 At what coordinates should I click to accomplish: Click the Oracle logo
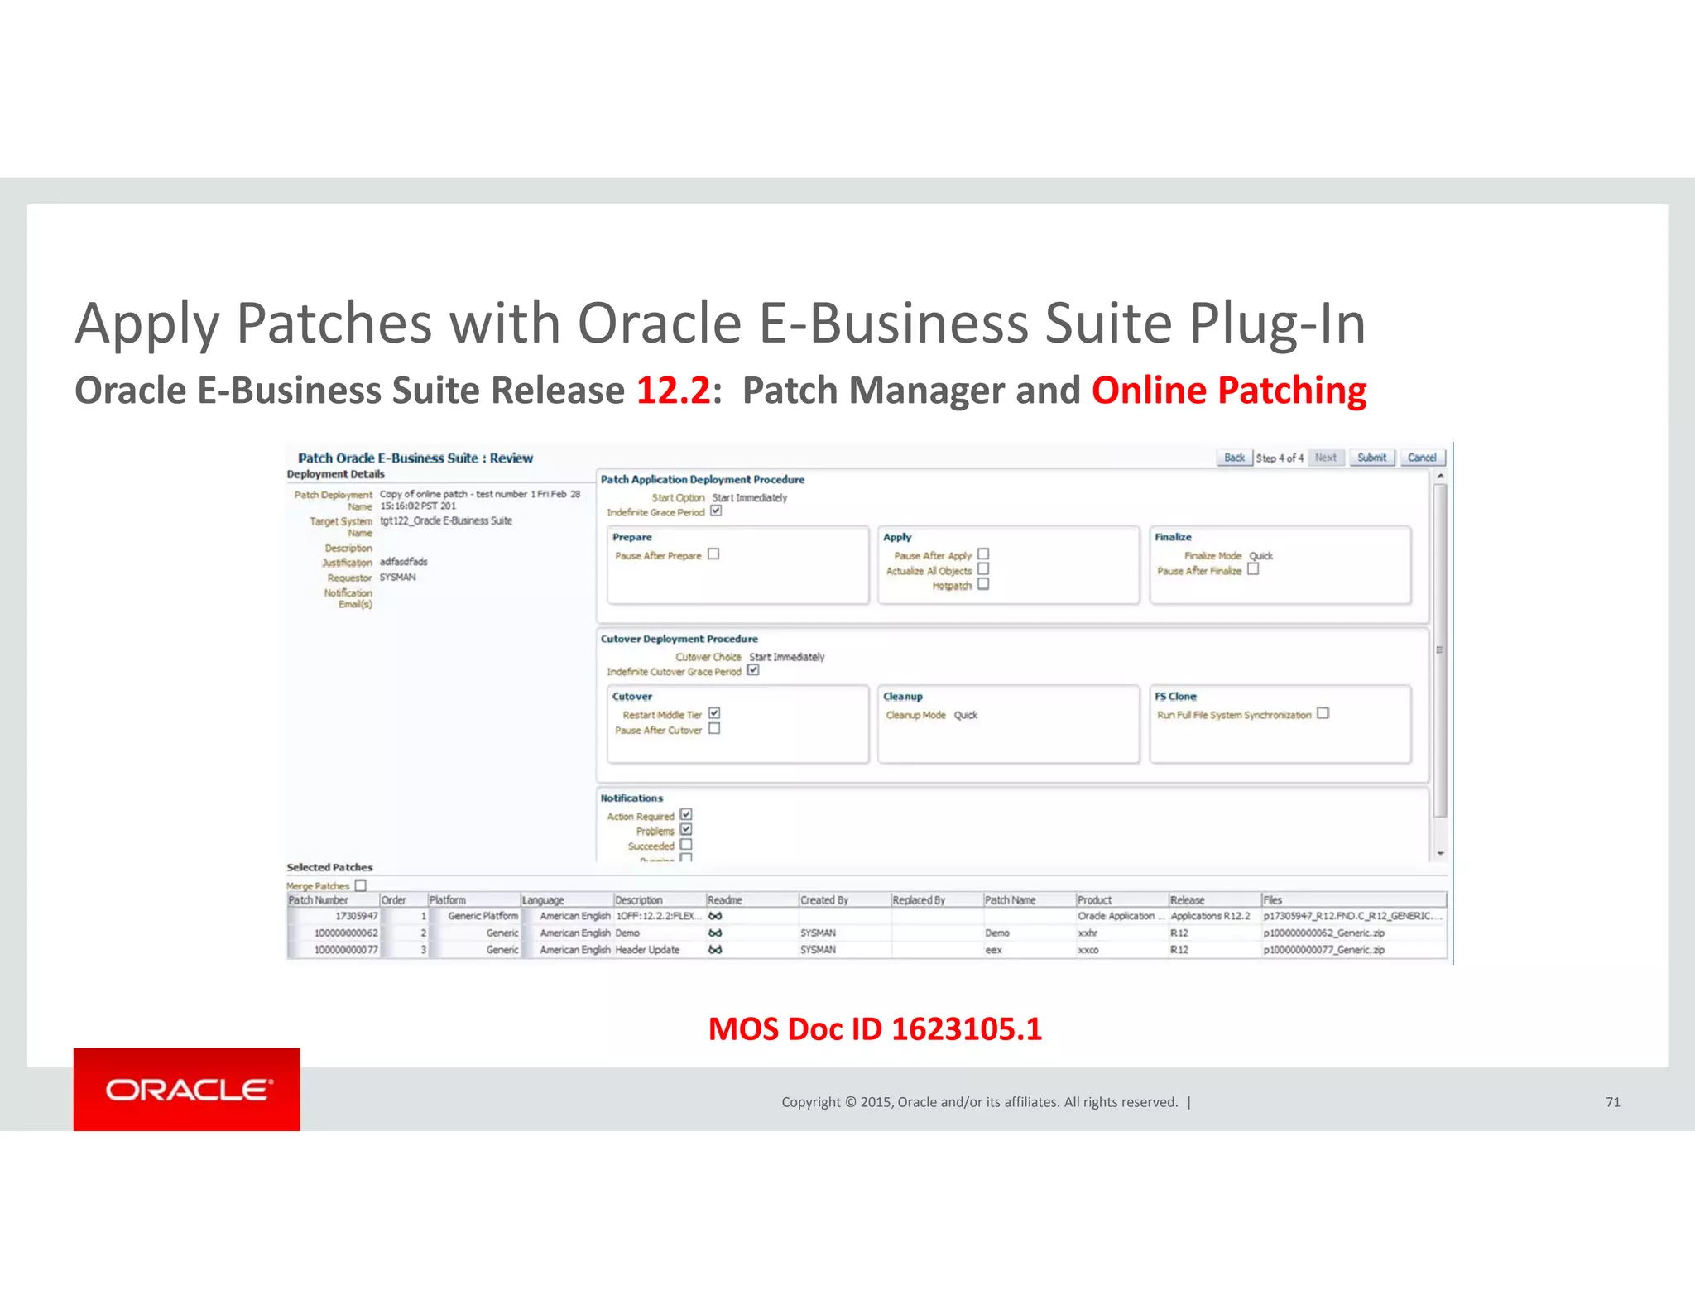coord(187,1089)
